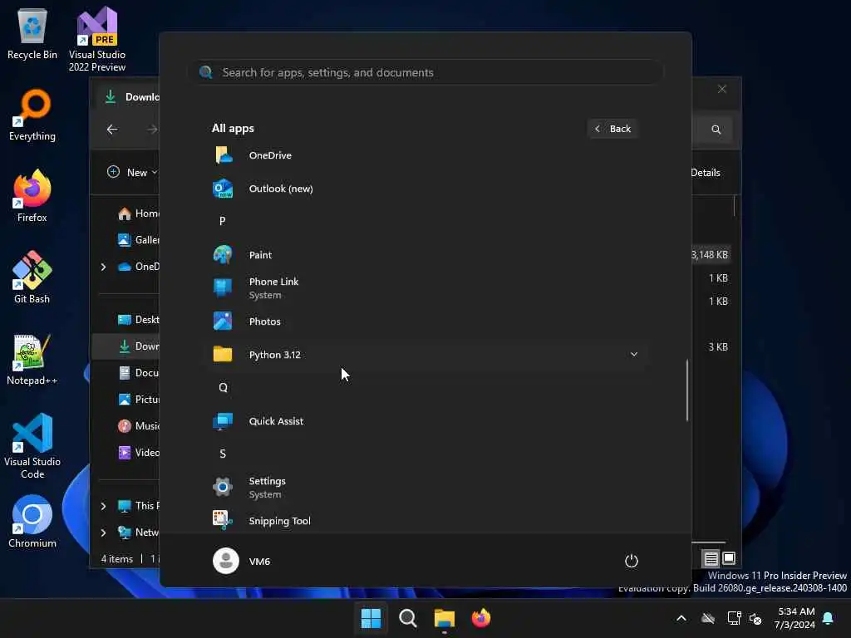Open the network status tray icon
The image size is (851, 638).
734,618
